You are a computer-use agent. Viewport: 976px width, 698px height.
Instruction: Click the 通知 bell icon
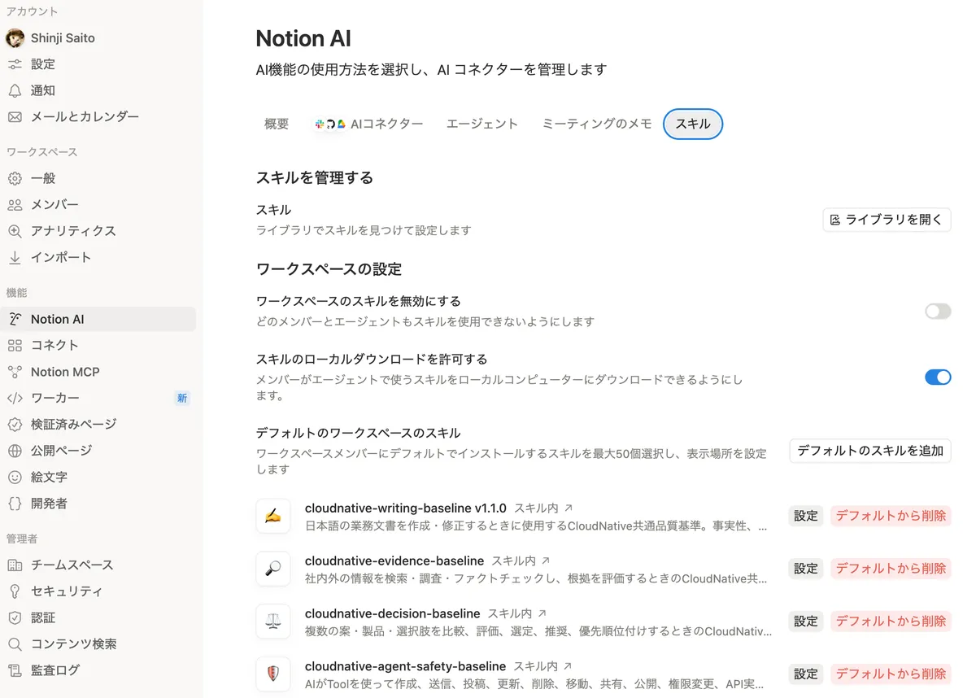click(x=15, y=90)
